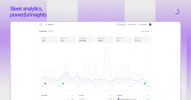
Task: Click the Moderate Gopher Starter Plan row
Action: tap(134, 99)
